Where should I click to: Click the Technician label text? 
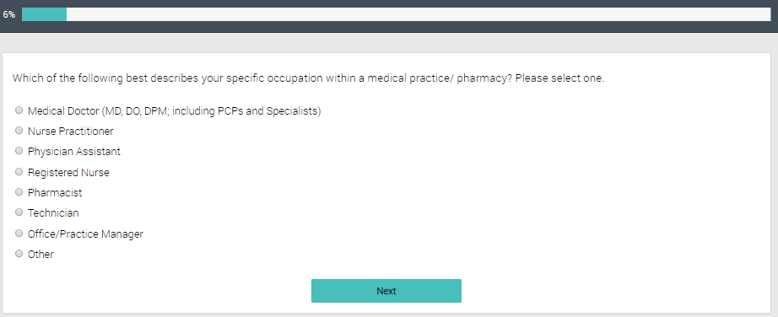click(53, 213)
